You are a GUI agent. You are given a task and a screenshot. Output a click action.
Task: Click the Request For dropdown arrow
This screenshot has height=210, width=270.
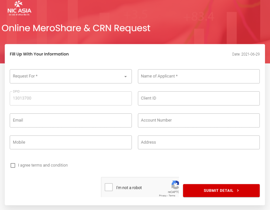click(x=126, y=77)
